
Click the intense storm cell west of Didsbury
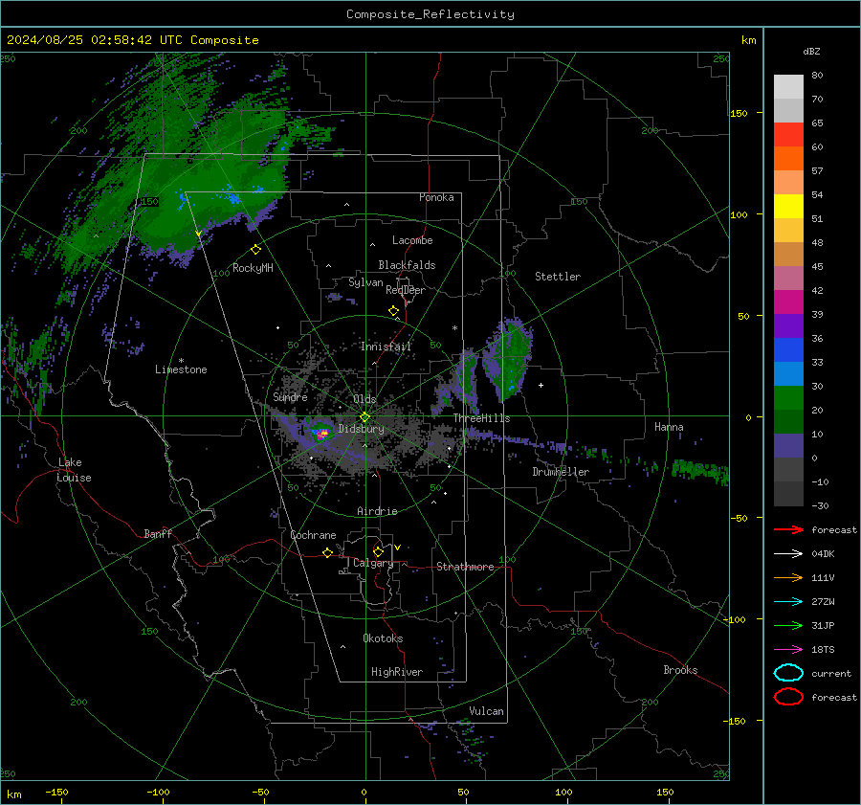click(321, 435)
